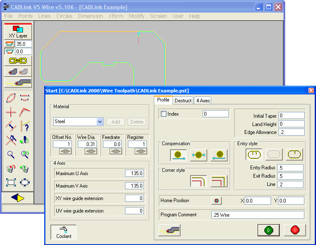Click the yellow chain link icon
Image resolution: width=316 pixels, height=245 pixels.
(18, 61)
